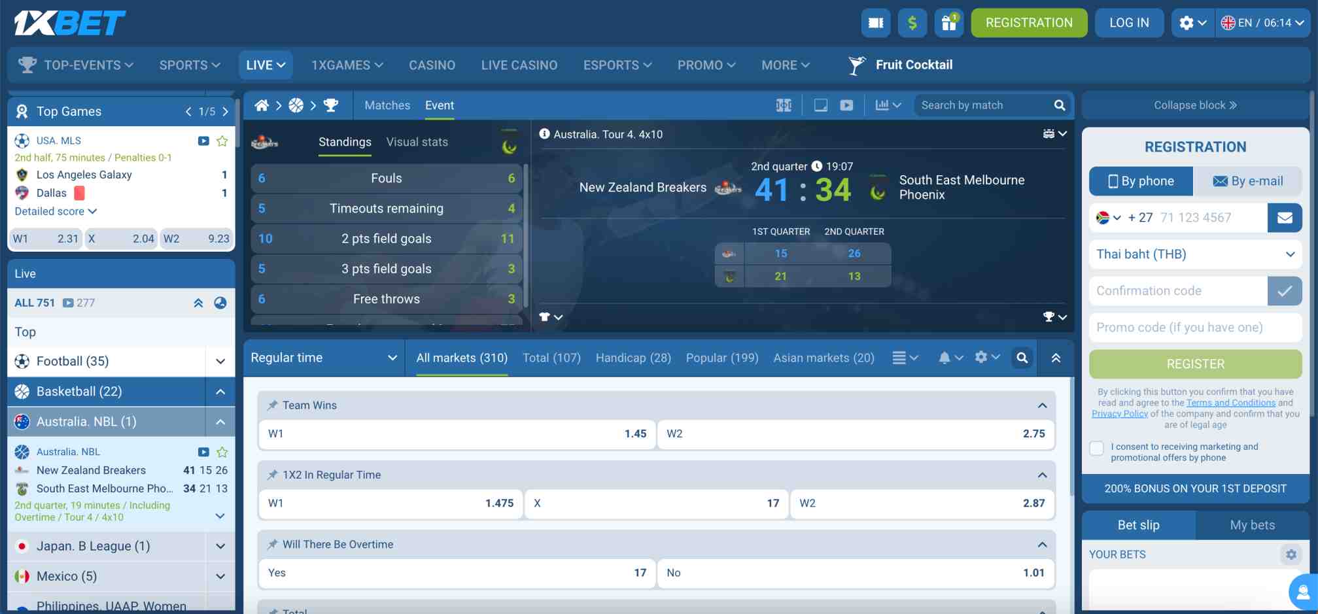Open the bar chart statistics icon
Screen dimensions: 1318x614
[882, 105]
